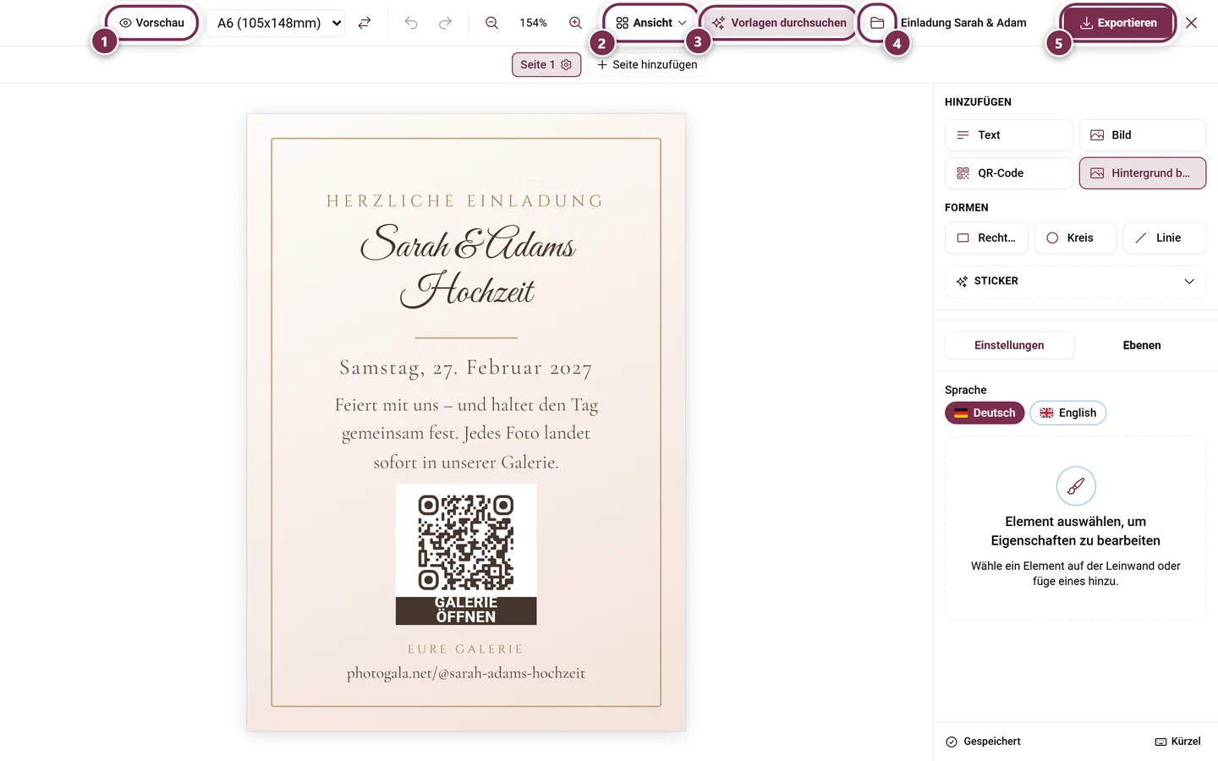1218x761 pixels.
Task: Open page settings gear on Seite 1
Action: 567,64
